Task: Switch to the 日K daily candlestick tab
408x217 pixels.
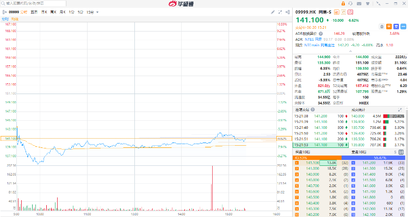Action: 44,12
